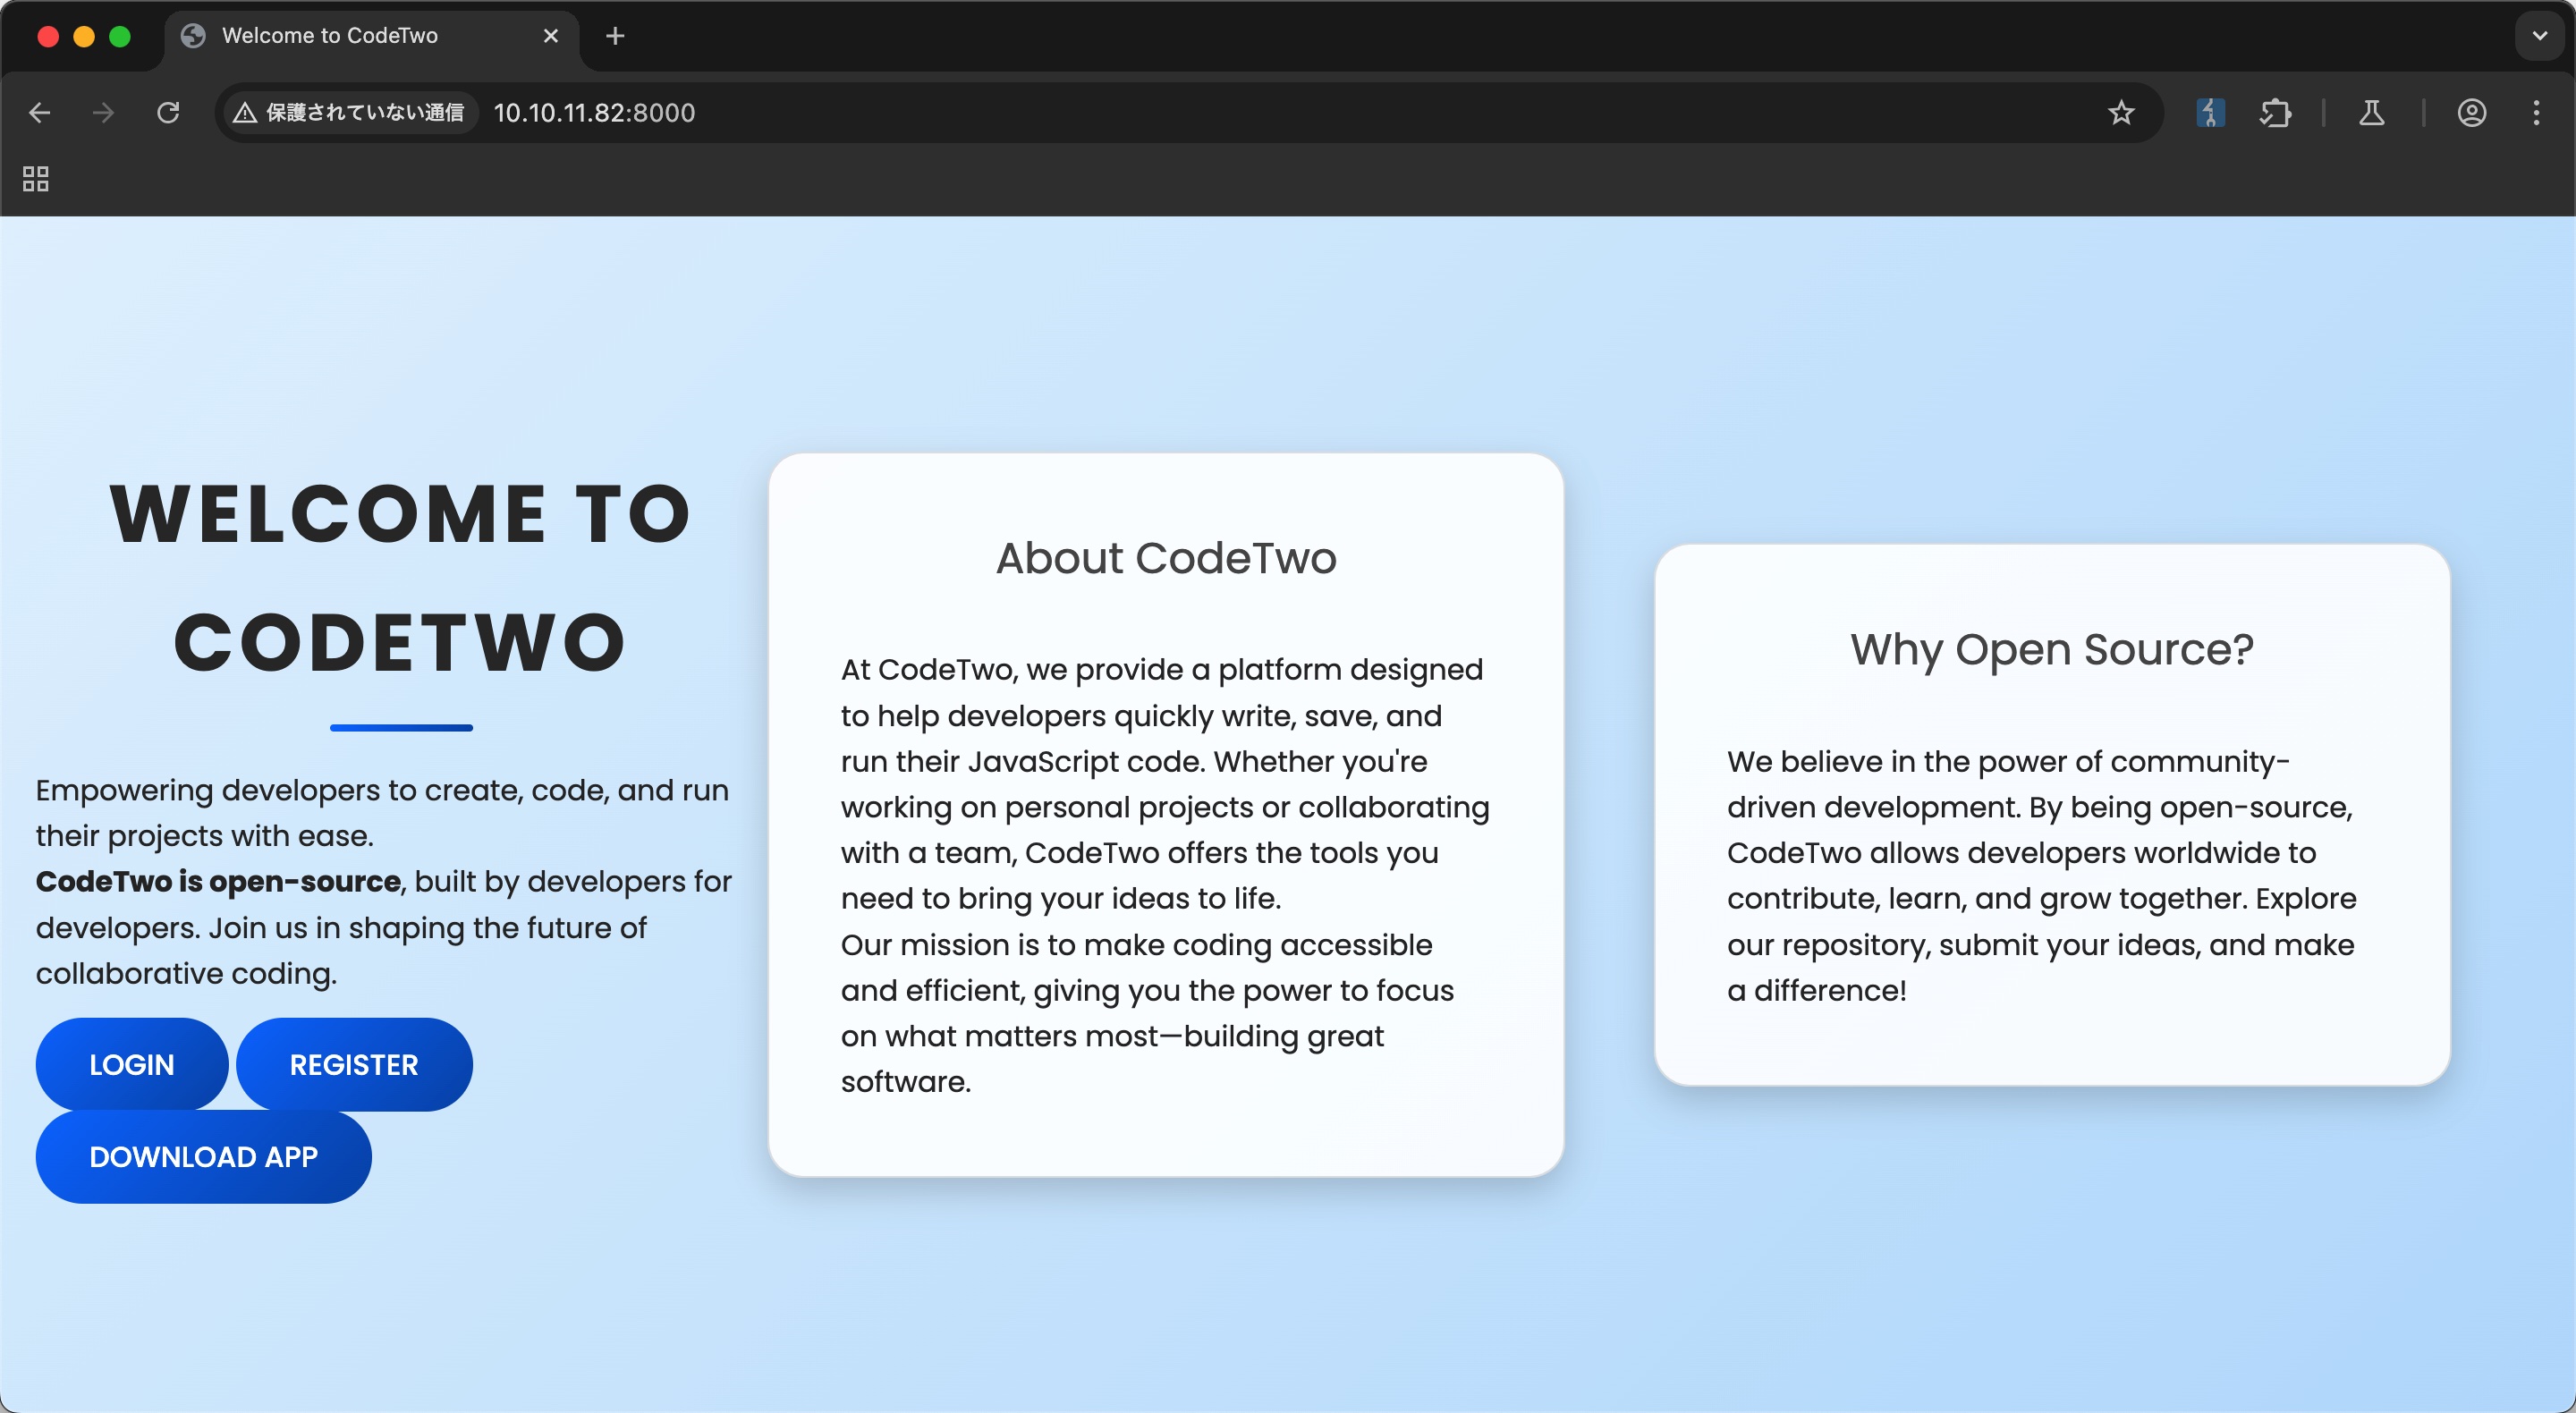Click the address bar URL field
Screen dimensions: 2576x1413
coord(1200,113)
